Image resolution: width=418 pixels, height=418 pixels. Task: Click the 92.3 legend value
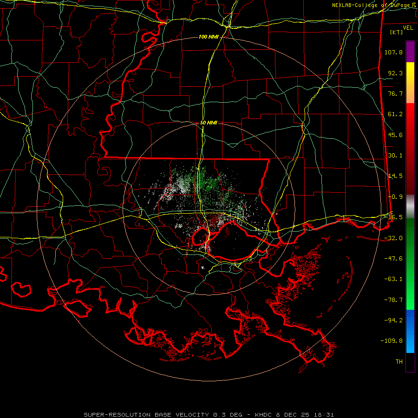tap(395, 73)
